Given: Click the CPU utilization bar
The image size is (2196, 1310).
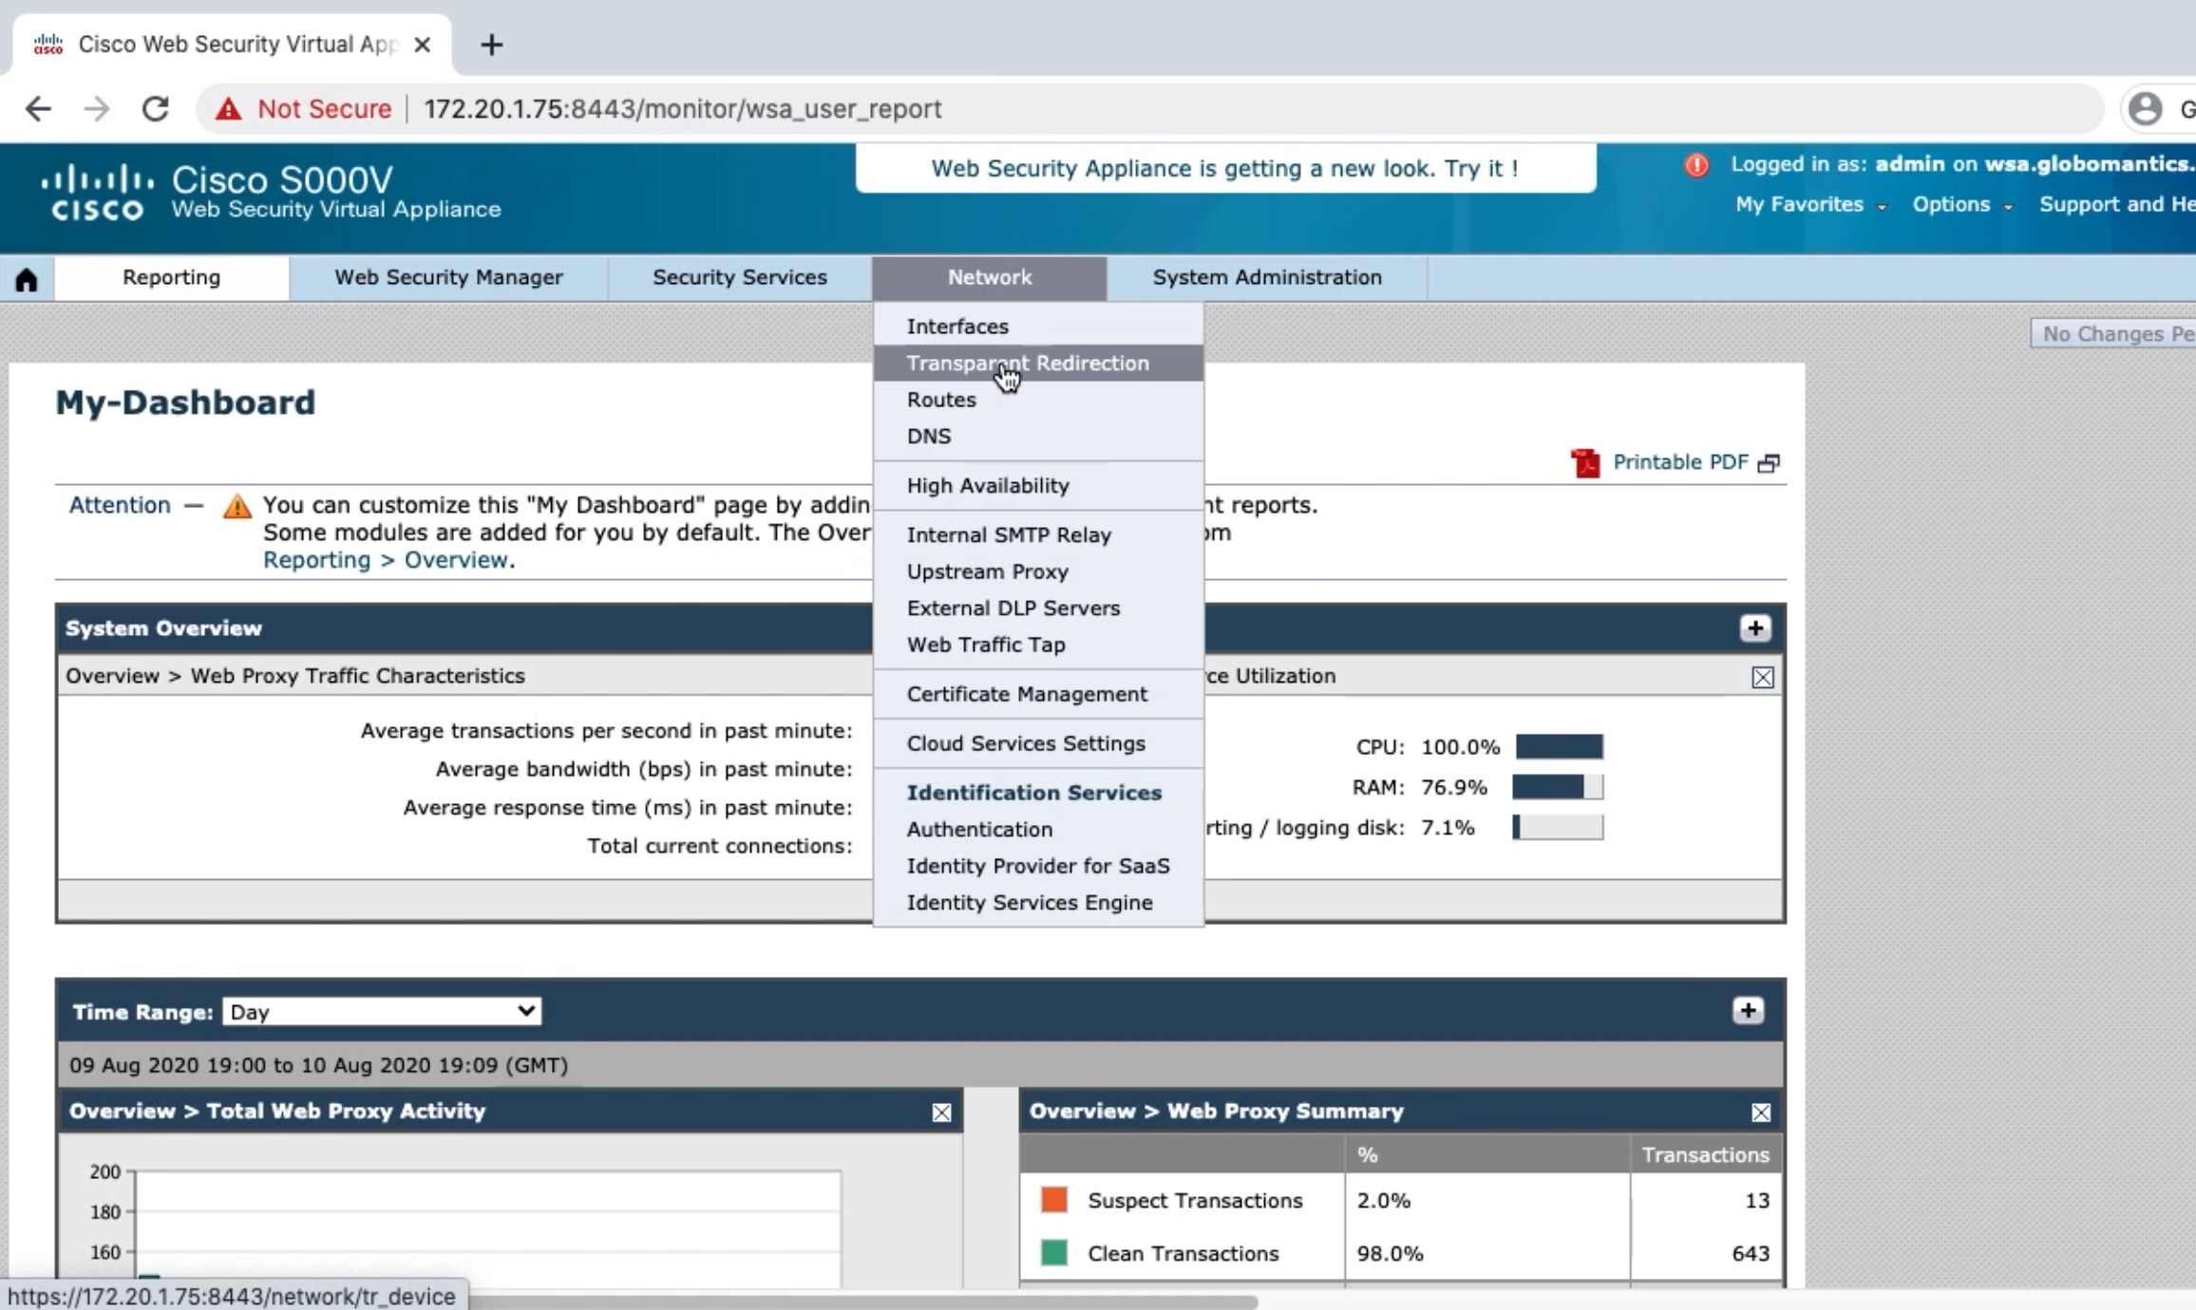Looking at the screenshot, I should click(1559, 747).
